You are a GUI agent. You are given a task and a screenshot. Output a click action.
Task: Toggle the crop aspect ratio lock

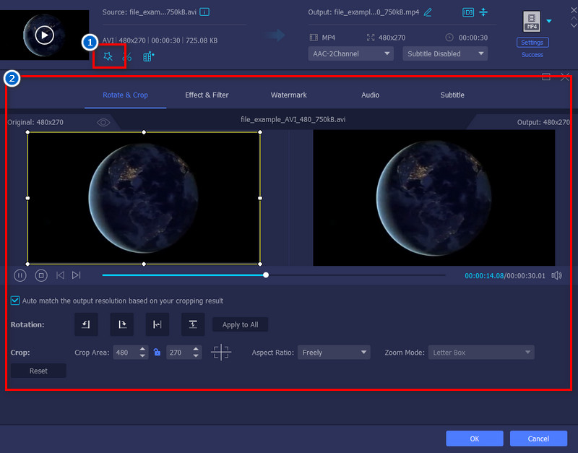point(156,353)
